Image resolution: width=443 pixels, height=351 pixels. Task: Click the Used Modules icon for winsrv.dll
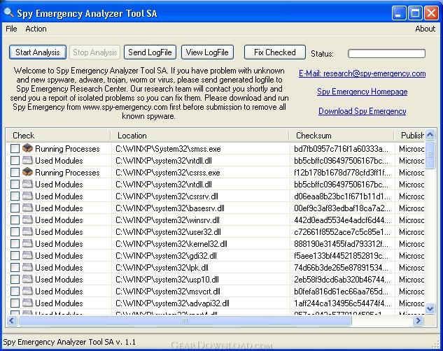point(27,220)
